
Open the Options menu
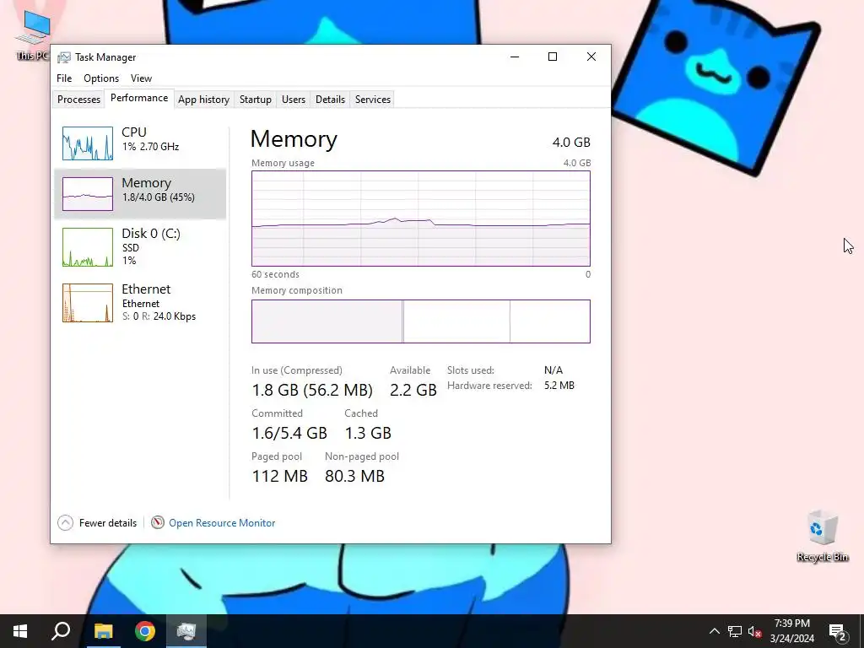coord(101,78)
